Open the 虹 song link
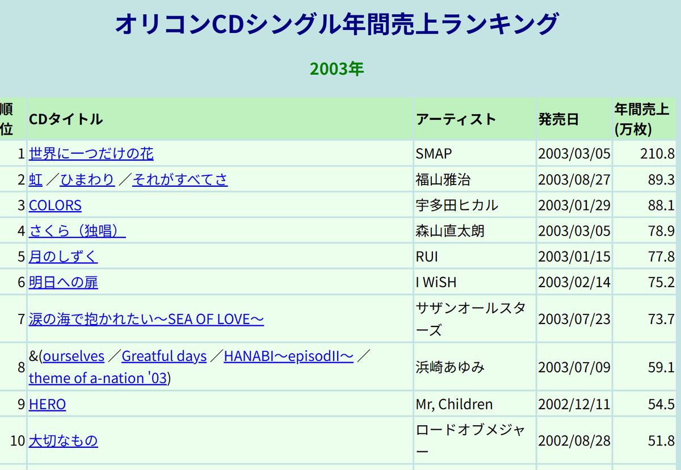Viewport: 681px width, 470px height. click(x=35, y=179)
